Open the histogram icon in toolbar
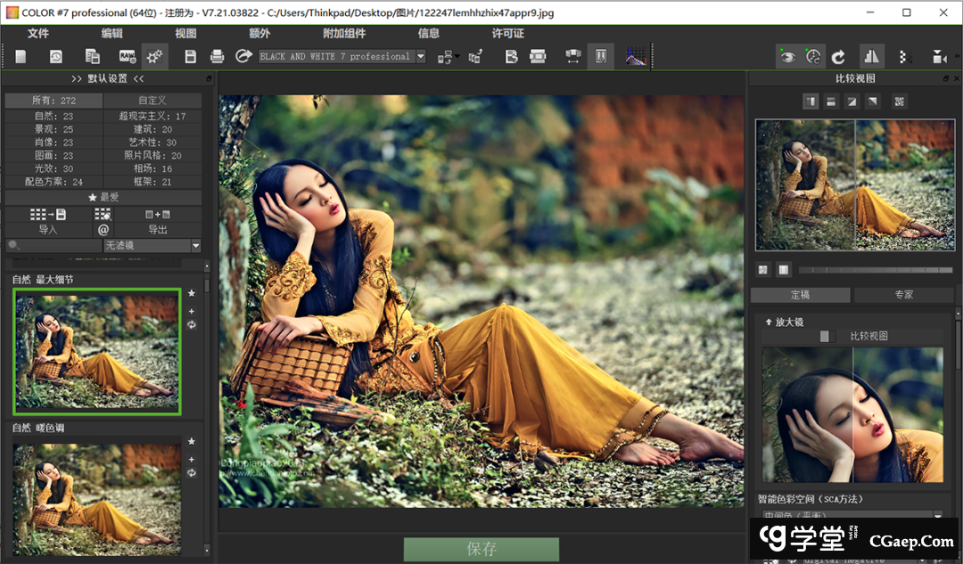This screenshot has height=564, width=963. tap(635, 57)
